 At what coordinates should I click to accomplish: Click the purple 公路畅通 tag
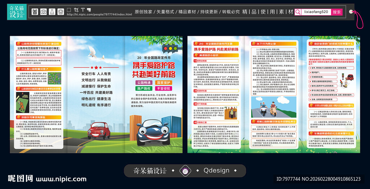coord(144,83)
